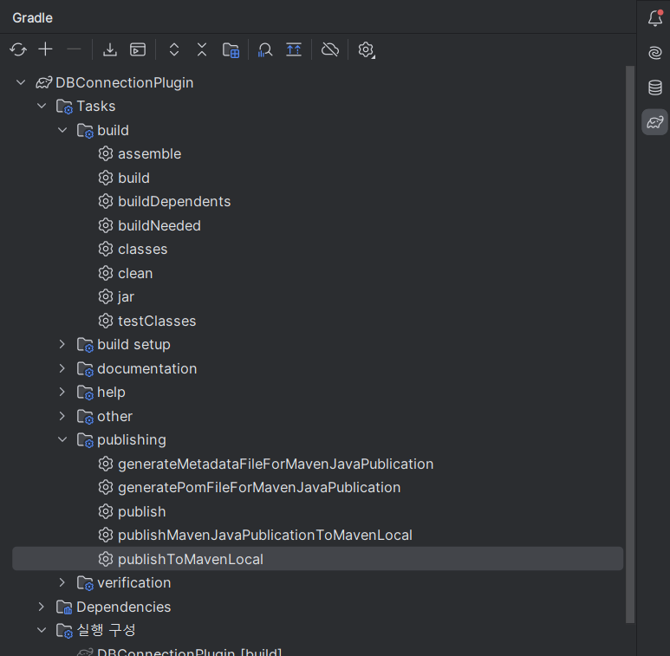Click the vertical scrollbar of tree
The height and width of the screenshot is (656, 670).
630,344
